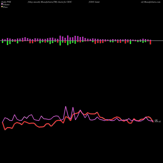
Task: Click the '(3day smooth) MunafaSutra(TM) charts for CESC' heading
Action: 50,2
